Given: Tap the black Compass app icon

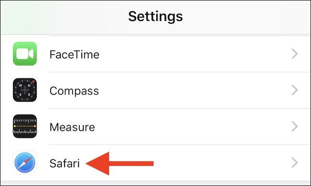Looking at the screenshot, I should point(25,90).
